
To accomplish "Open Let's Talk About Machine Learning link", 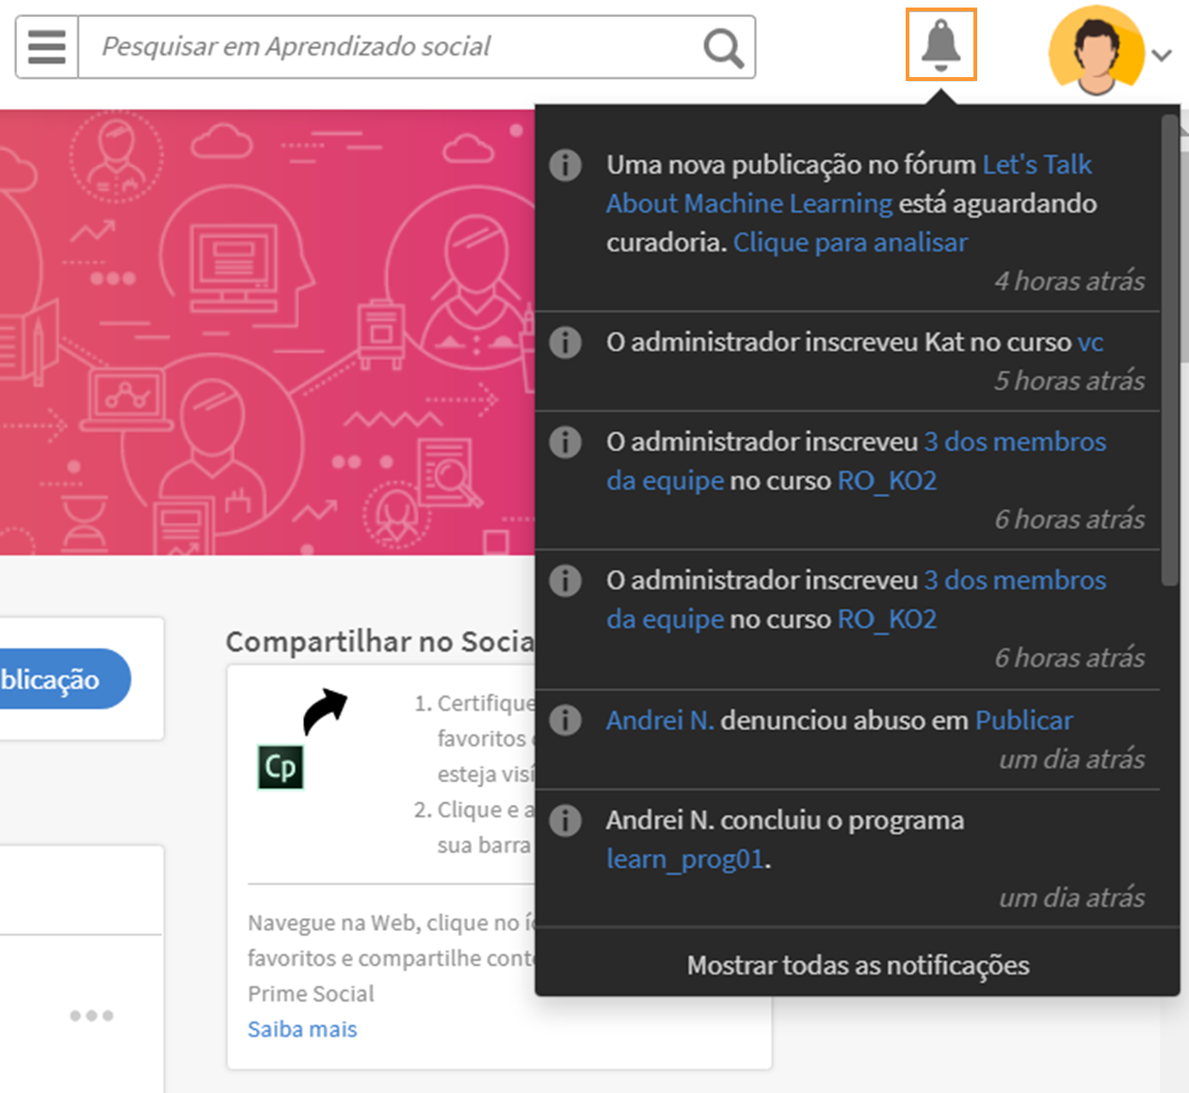I will pyautogui.click(x=848, y=184).
